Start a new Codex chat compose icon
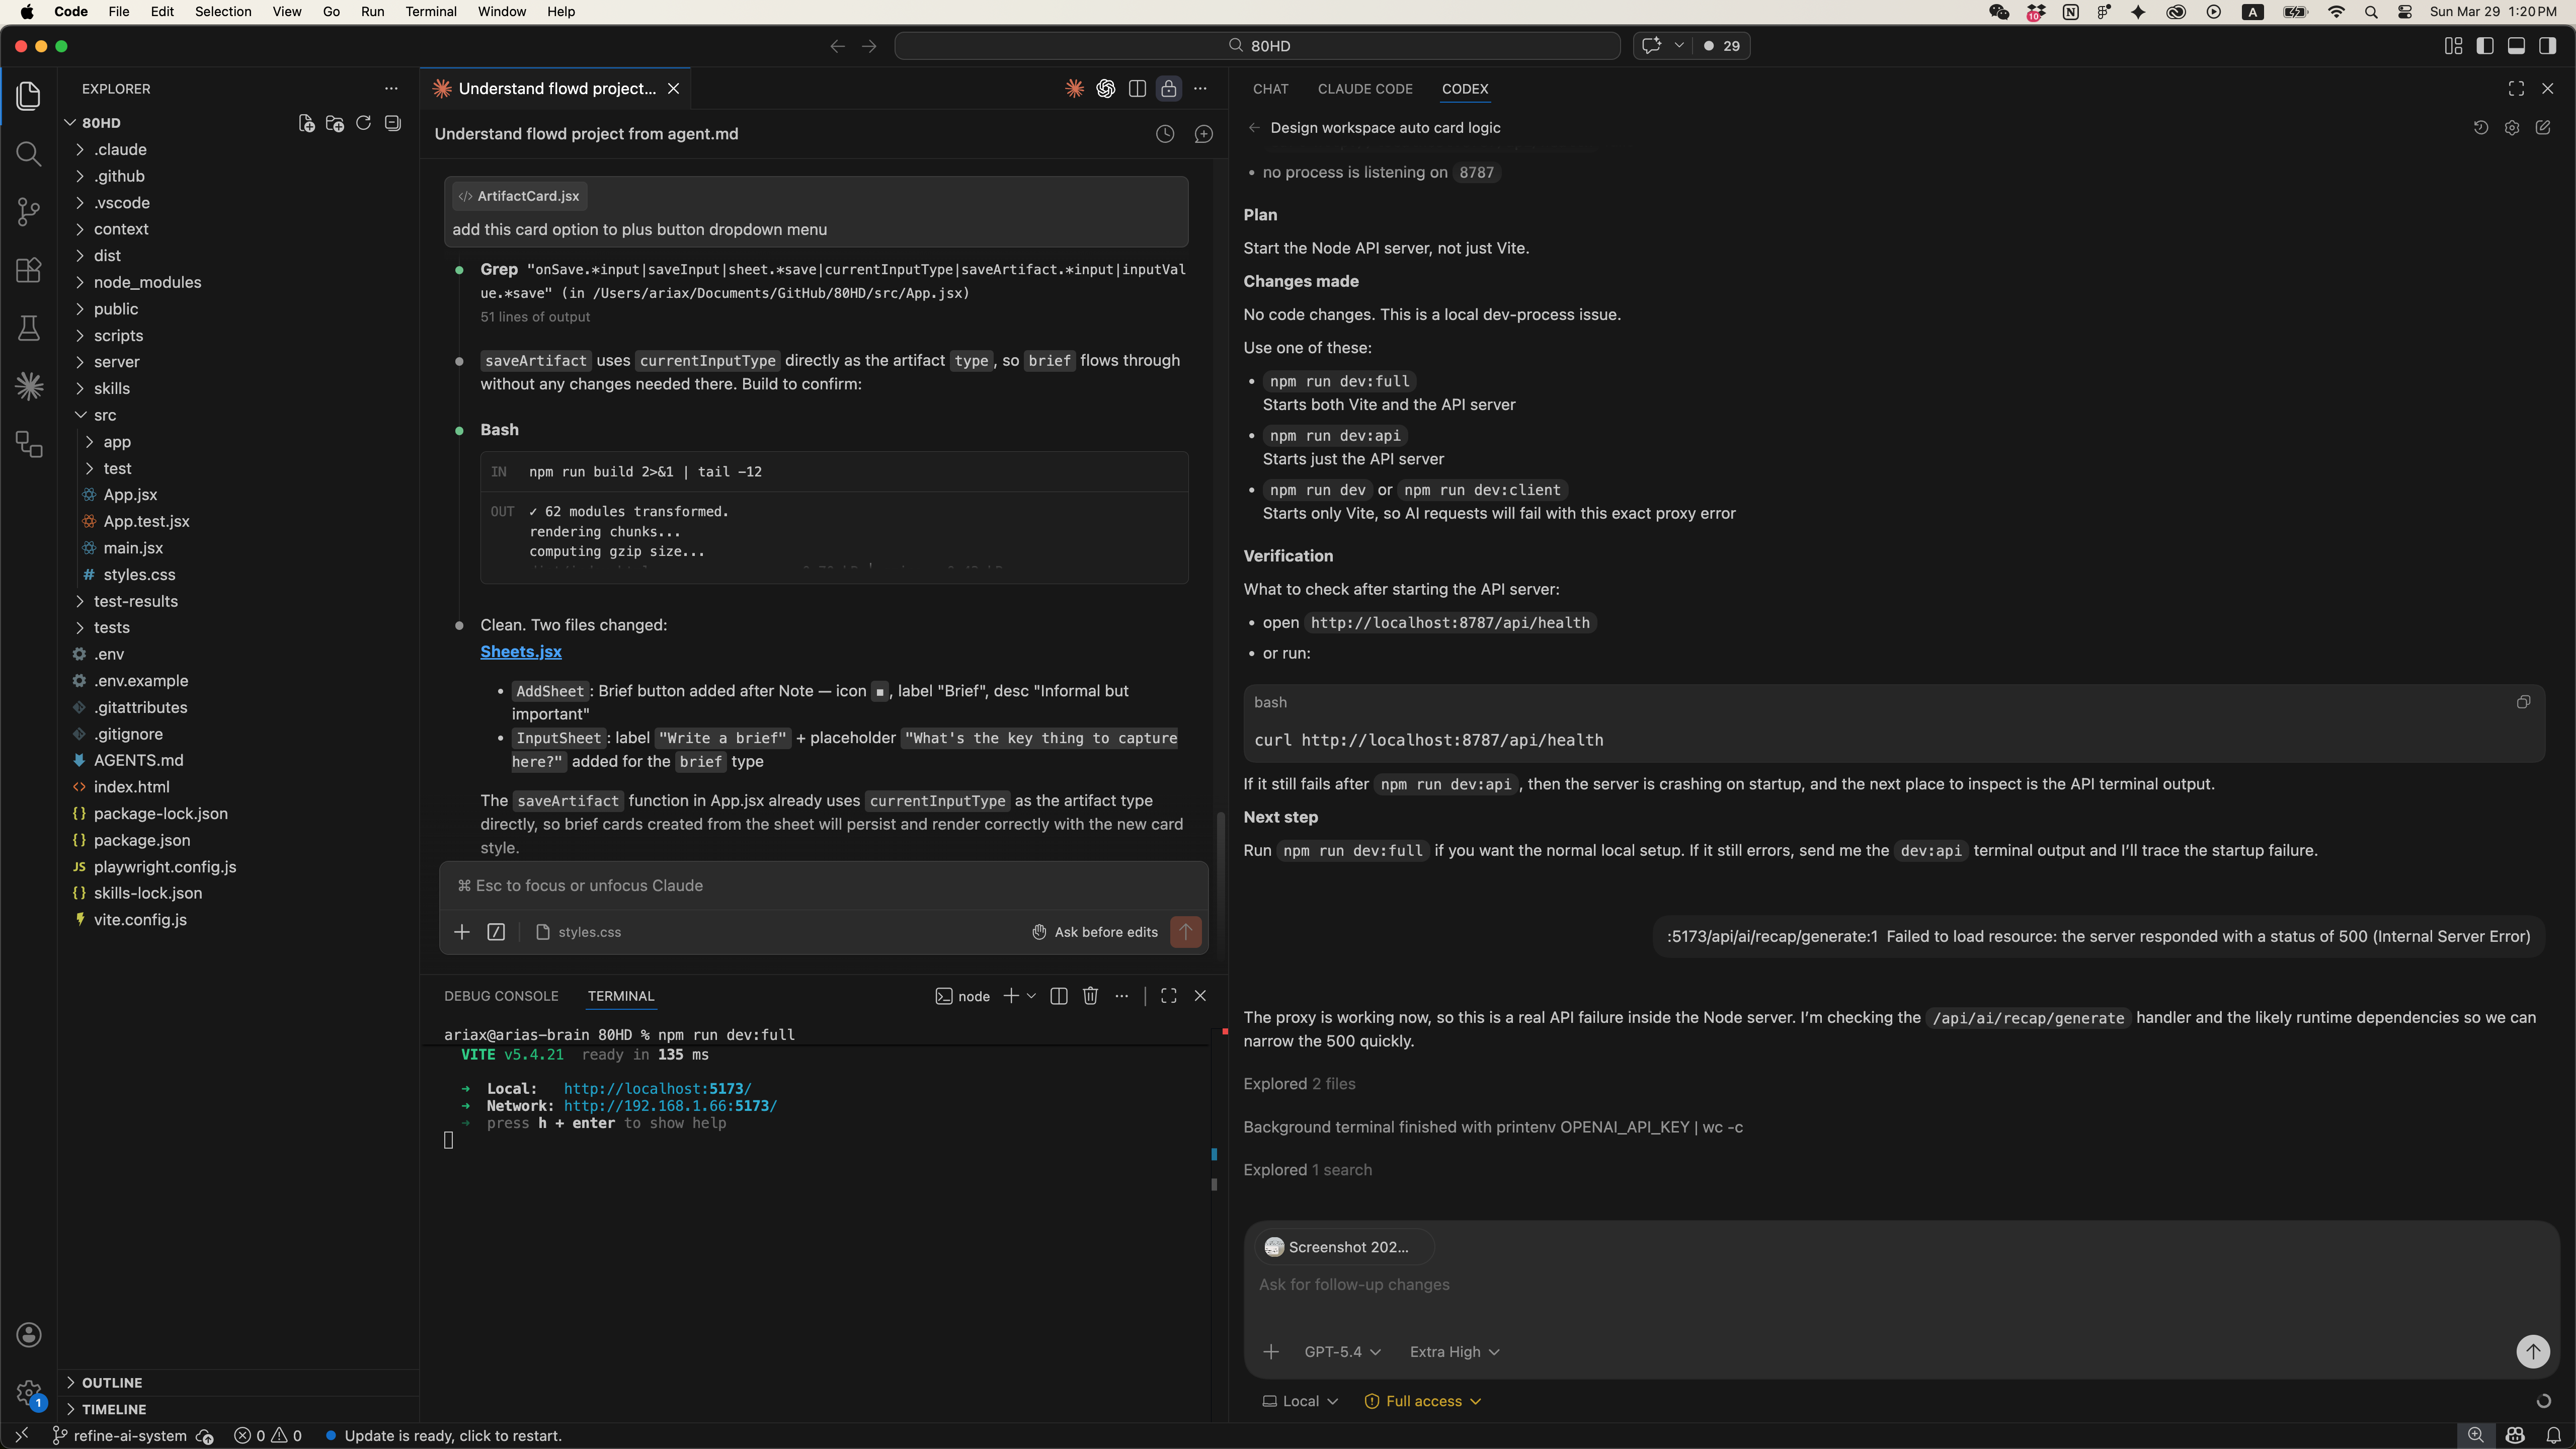The width and height of the screenshot is (2576, 1449). click(x=2543, y=128)
